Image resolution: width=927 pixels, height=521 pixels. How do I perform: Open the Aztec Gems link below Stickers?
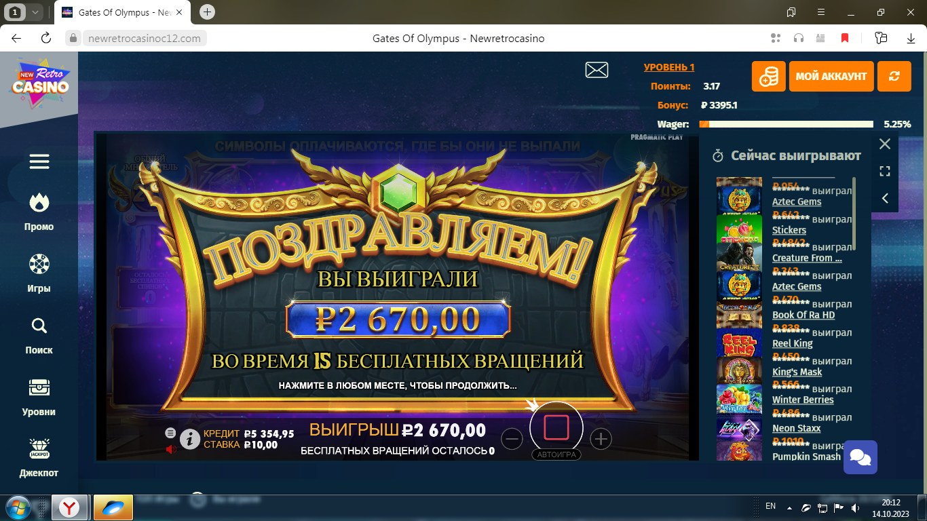click(x=797, y=286)
